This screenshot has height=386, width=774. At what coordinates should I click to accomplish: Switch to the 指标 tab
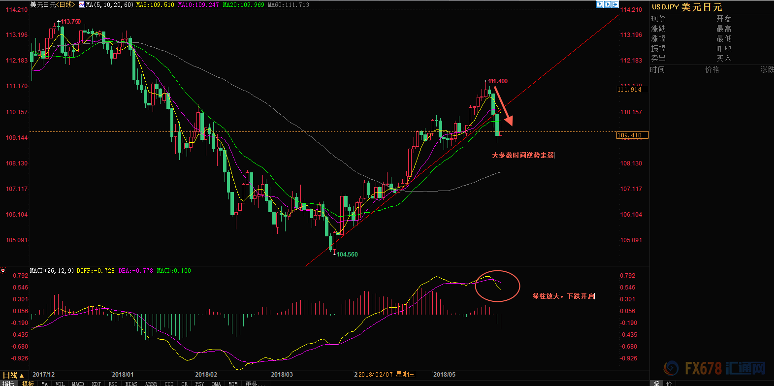tap(8, 384)
